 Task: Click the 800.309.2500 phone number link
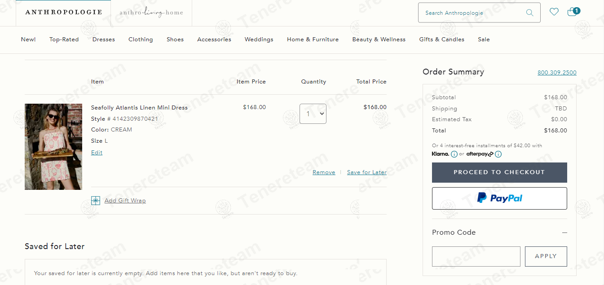tap(557, 73)
